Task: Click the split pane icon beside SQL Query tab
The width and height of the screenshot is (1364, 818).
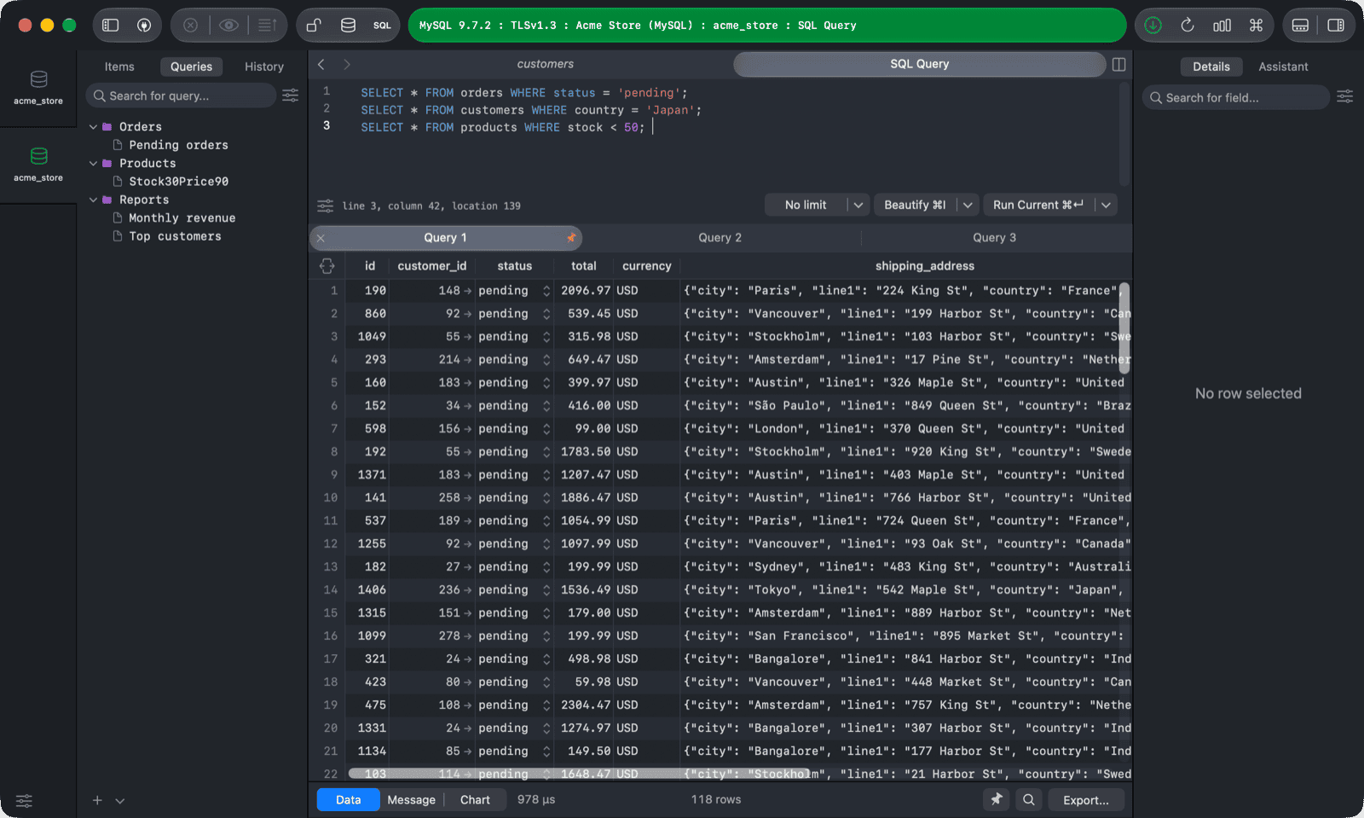Action: pos(1119,64)
